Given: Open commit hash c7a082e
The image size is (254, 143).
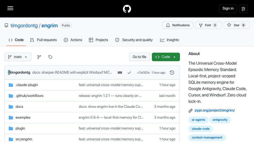Looking at the screenshot, I should (143, 73).
